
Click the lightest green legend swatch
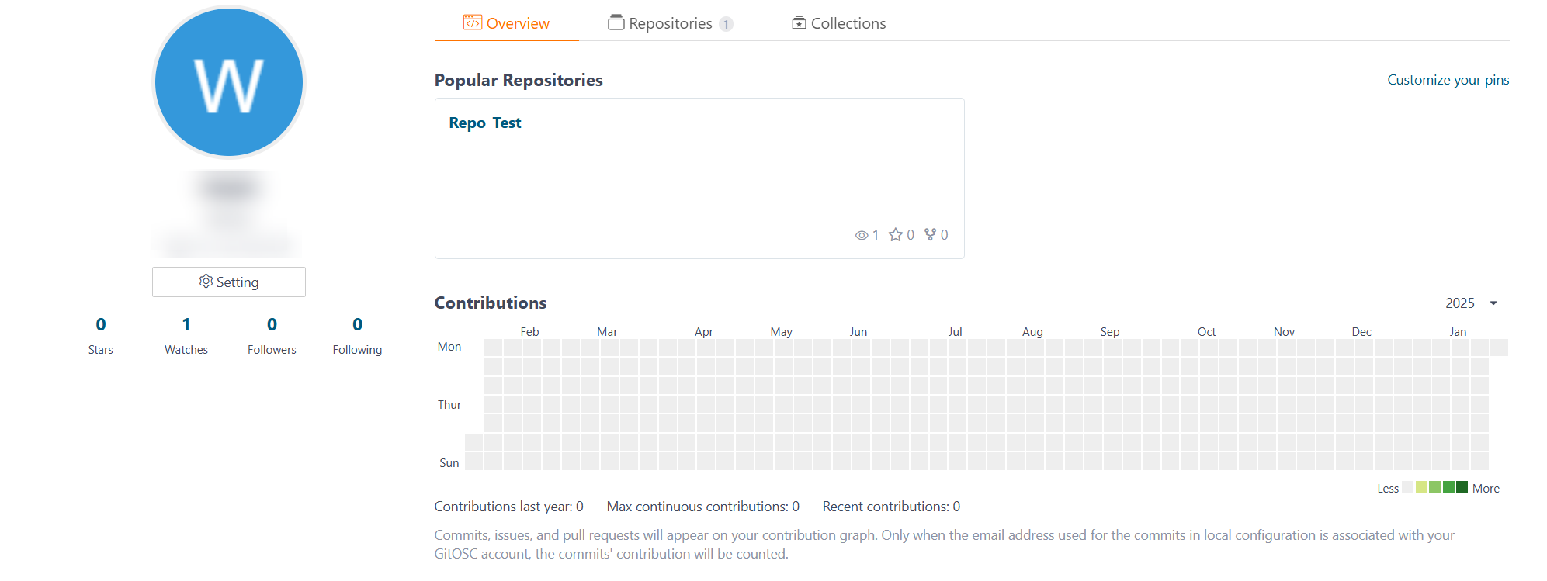click(x=1421, y=487)
